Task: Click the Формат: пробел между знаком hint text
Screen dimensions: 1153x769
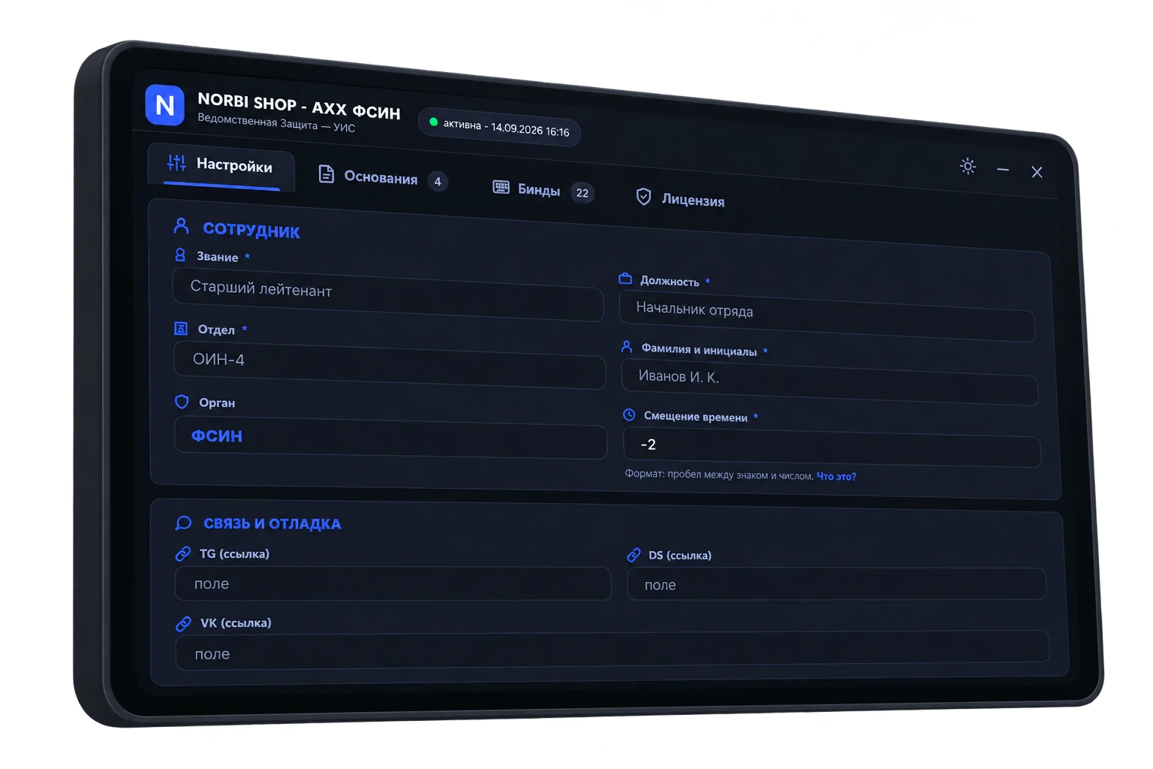Action: pyautogui.click(x=719, y=475)
